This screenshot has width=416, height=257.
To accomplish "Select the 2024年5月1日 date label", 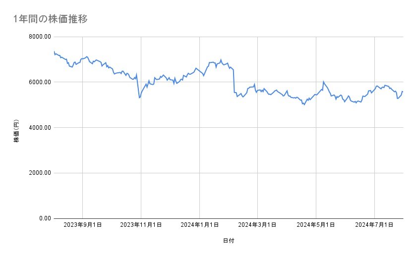I will point(315,225).
